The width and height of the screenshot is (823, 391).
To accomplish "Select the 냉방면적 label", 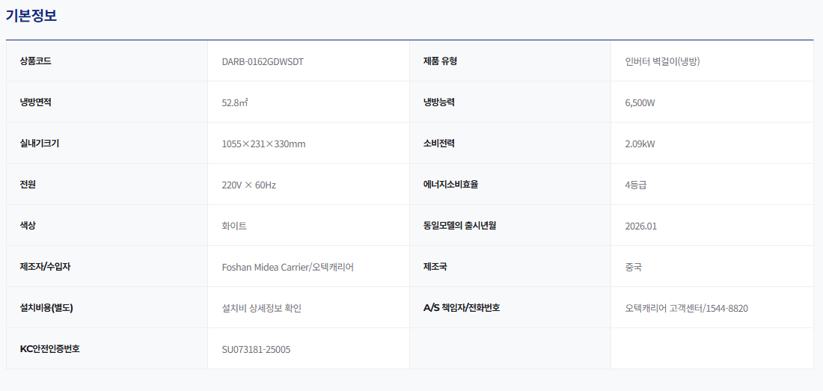I will (35, 102).
